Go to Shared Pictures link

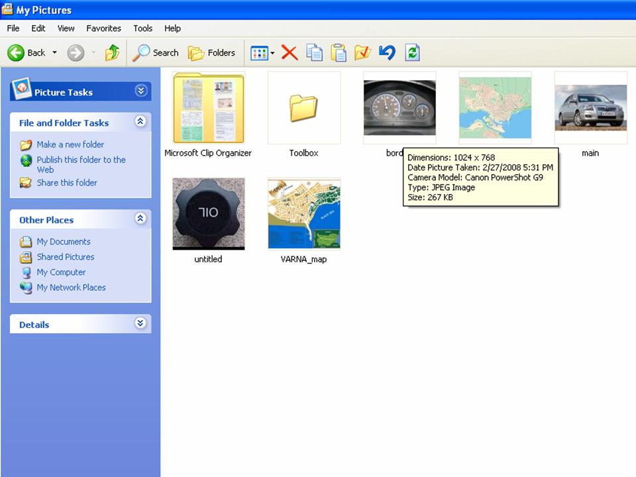[66, 257]
